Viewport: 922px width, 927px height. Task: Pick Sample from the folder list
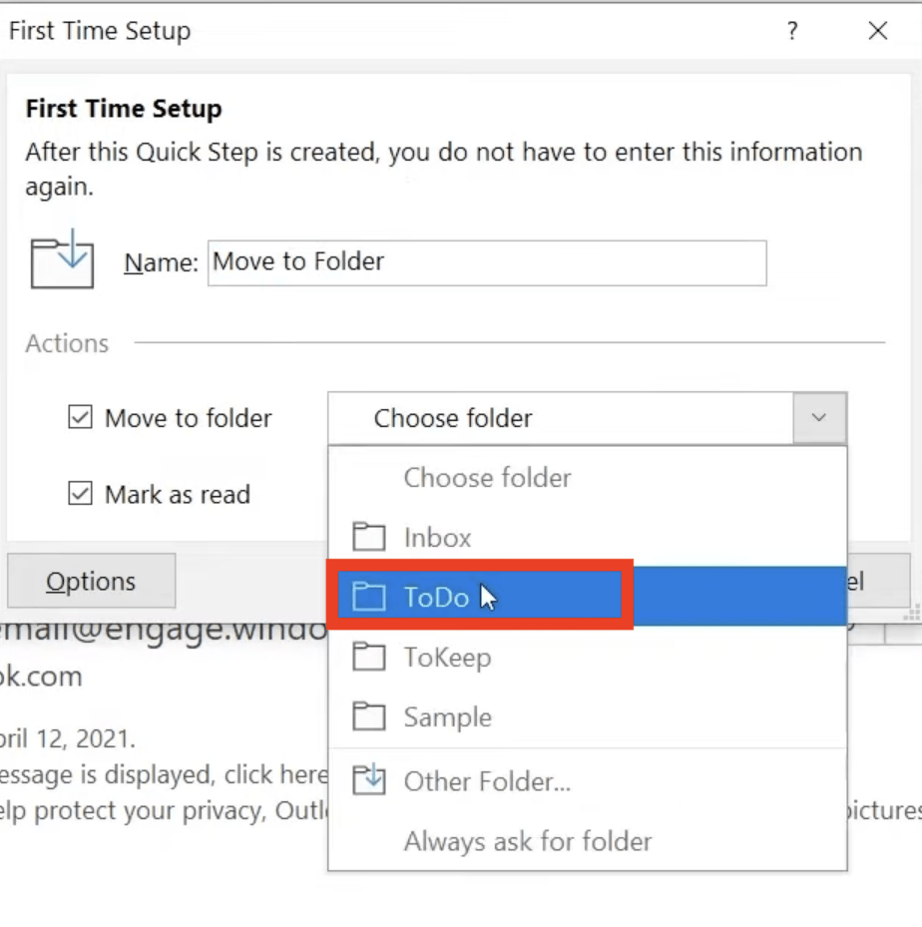588,715
